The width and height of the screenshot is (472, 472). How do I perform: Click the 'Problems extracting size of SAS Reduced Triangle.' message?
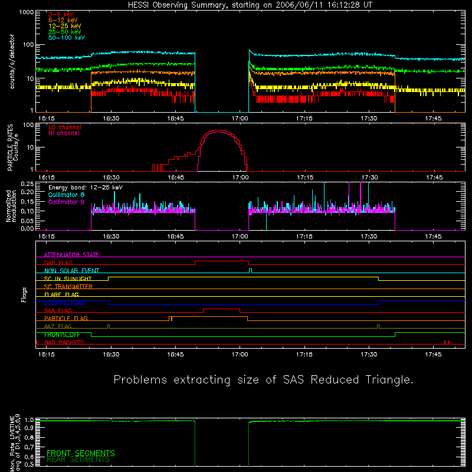263,380
